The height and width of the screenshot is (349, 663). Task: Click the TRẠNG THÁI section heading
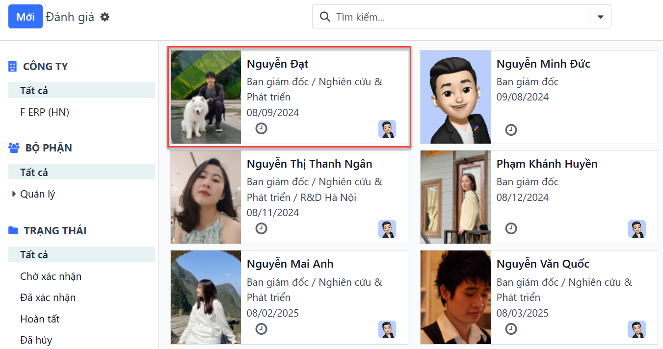pyautogui.click(x=55, y=230)
